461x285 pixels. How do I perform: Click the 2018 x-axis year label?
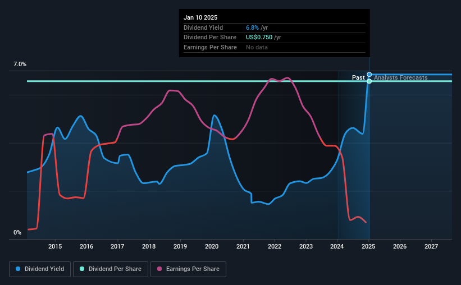coord(149,246)
